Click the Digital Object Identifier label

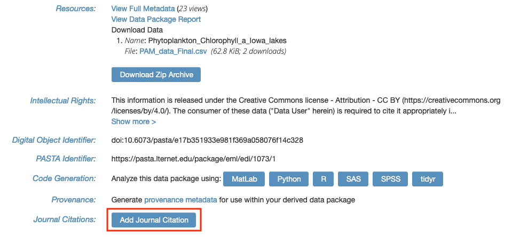pyautogui.click(x=54, y=140)
